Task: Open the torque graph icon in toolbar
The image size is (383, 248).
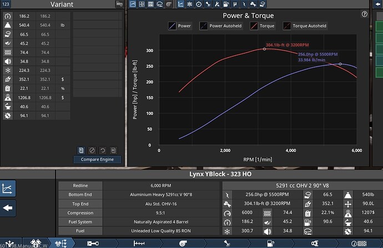Action: [x=253, y=4]
